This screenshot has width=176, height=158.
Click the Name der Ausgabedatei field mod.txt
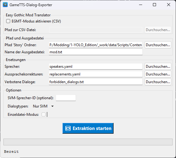tap(96, 52)
